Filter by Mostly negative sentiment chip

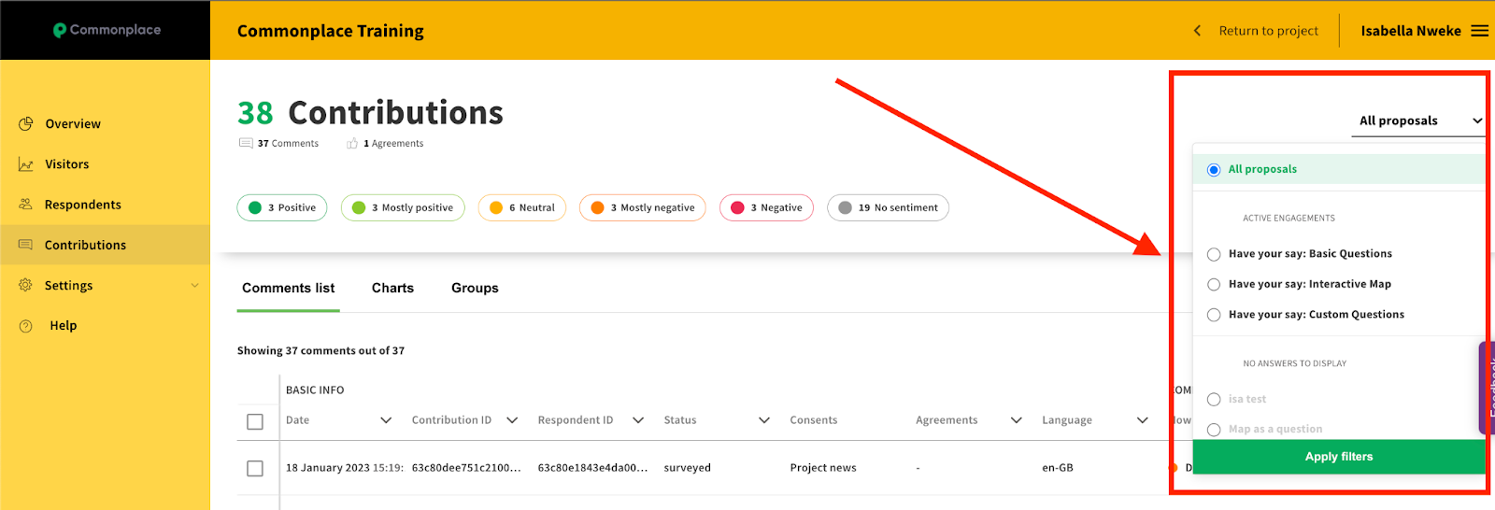pyautogui.click(x=643, y=207)
